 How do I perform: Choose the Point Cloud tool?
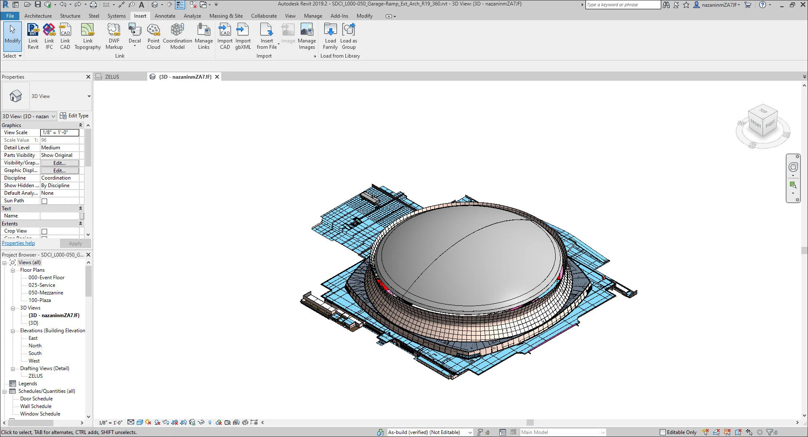click(154, 37)
